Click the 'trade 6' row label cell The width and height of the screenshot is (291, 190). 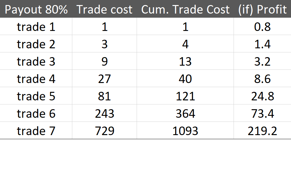(36, 113)
